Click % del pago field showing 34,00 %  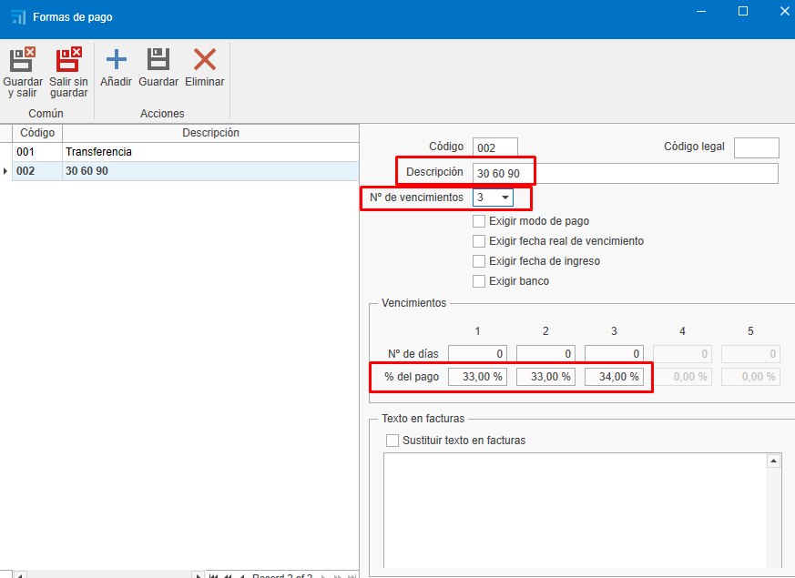coord(614,377)
